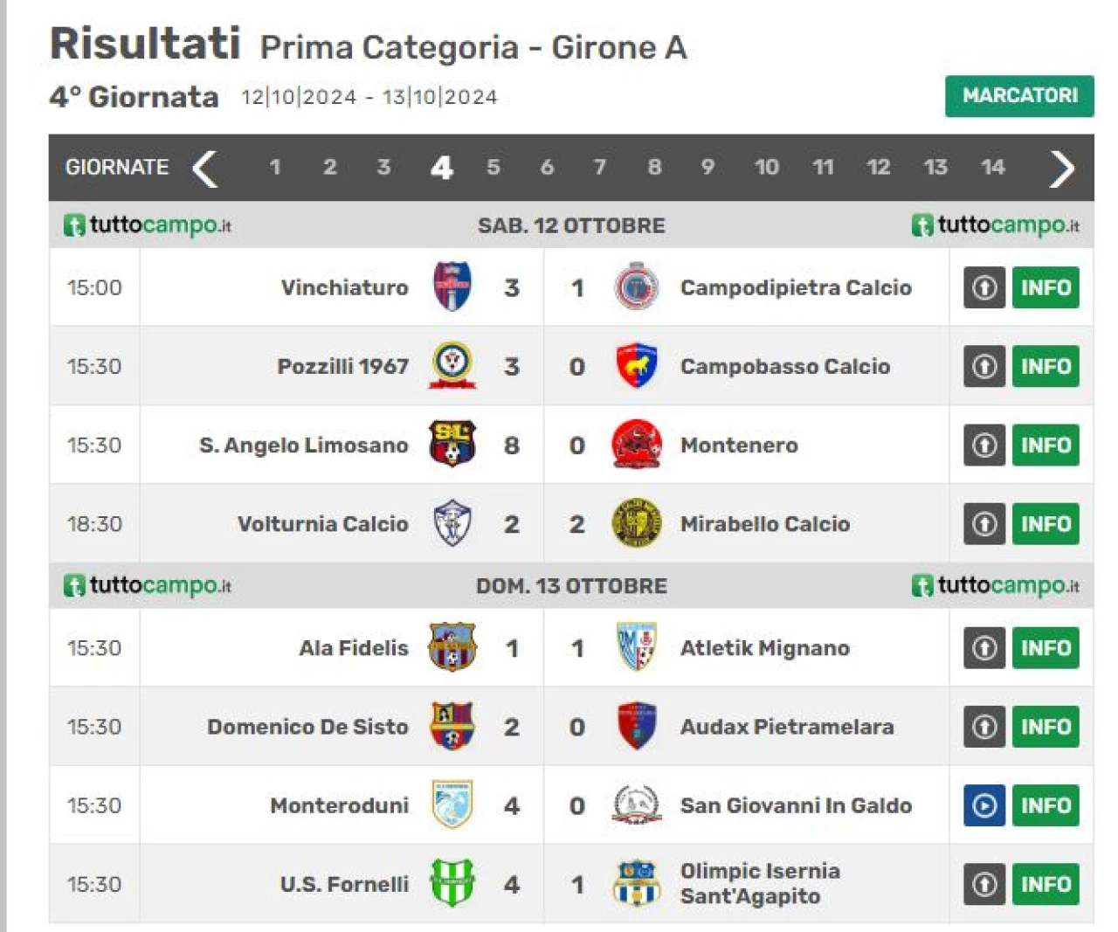Click the Mirabello Calcio yellow badge

(x=636, y=523)
